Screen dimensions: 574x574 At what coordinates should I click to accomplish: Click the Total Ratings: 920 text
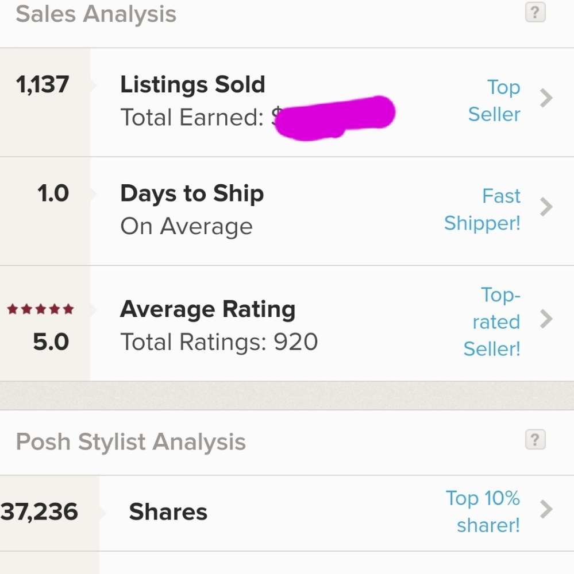point(219,343)
